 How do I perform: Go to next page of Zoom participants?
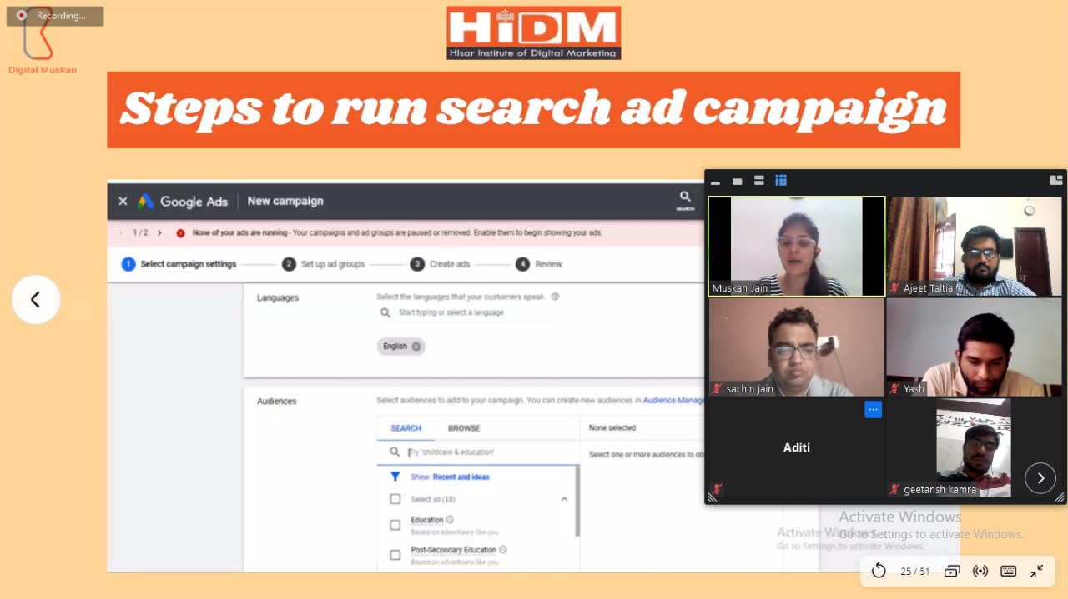point(1040,477)
